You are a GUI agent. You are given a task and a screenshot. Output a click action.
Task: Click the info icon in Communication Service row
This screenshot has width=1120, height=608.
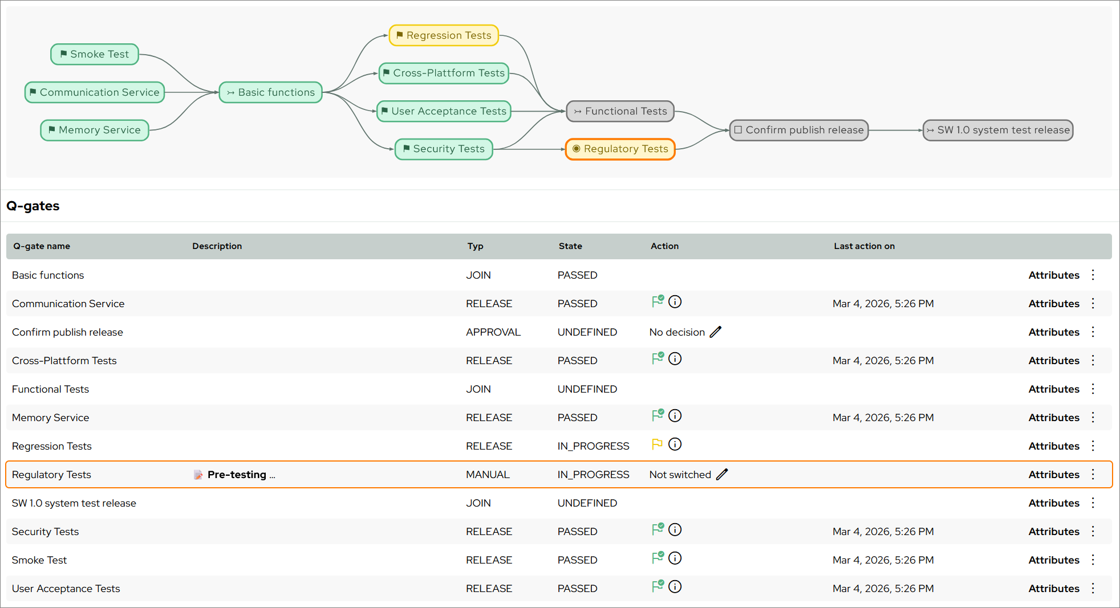(x=675, y=302)
